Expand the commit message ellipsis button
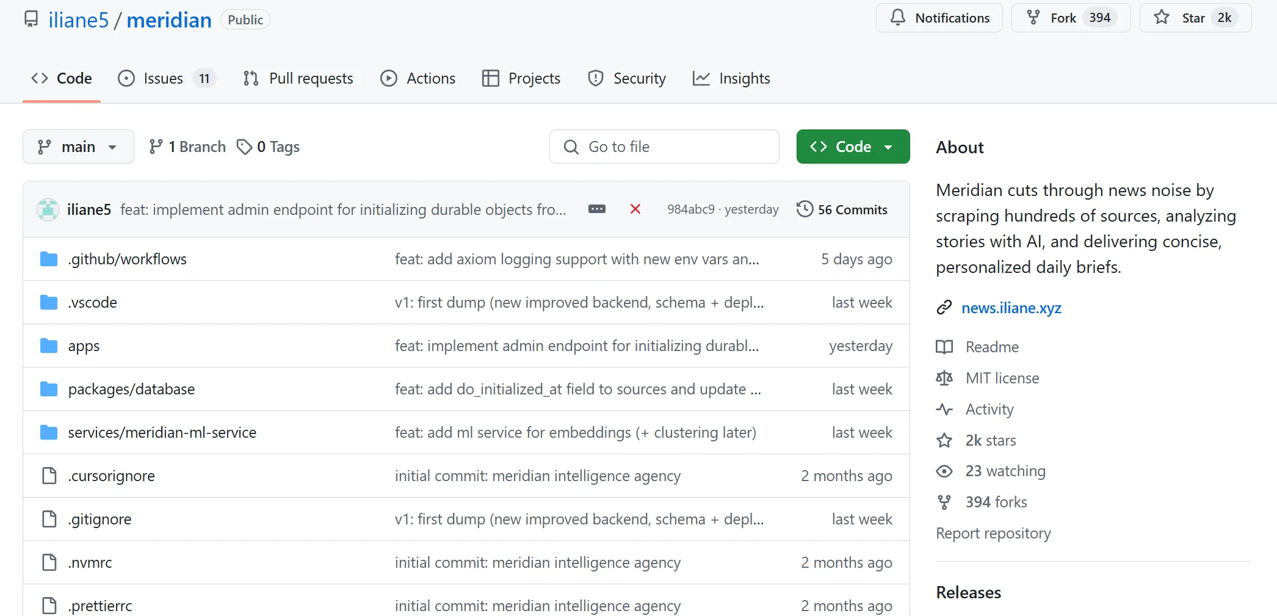 [x=597, y=209]
